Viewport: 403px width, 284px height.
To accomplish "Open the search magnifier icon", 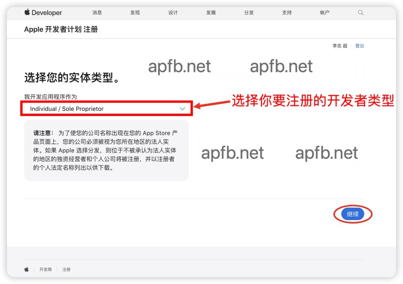I will pos(360,12).
